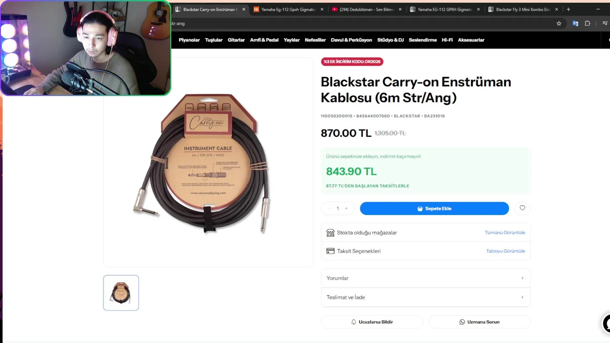
Task: Click Uzmana Sorun WhatsApp button
Action: [x=479, y=322]
